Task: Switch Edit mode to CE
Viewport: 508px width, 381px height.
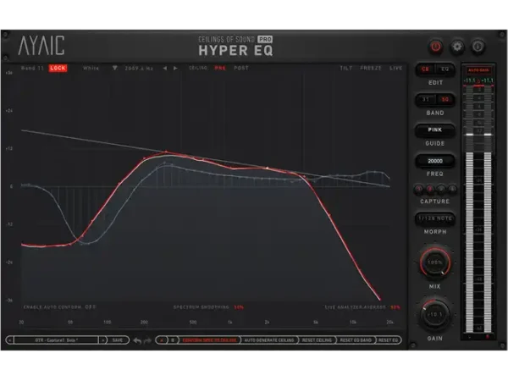Action: tap(425, 69)
